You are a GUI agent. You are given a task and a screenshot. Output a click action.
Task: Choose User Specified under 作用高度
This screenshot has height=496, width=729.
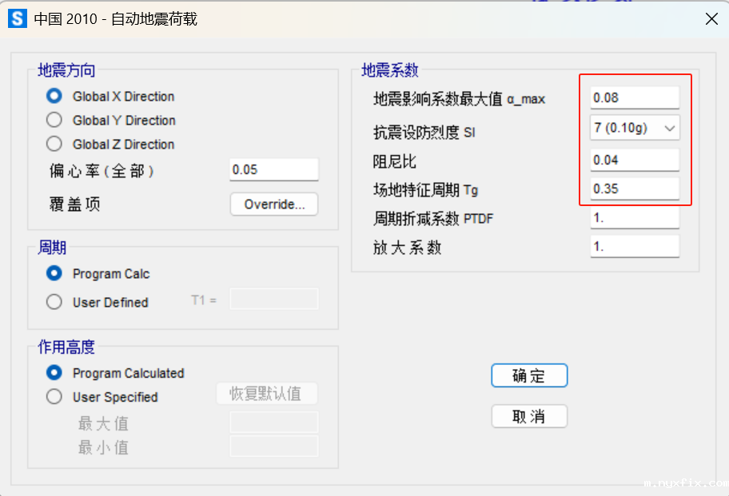click(x=54, y=397)
